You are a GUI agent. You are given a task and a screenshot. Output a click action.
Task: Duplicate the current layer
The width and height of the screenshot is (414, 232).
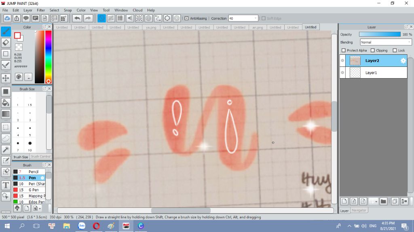(x=395, y=201)
